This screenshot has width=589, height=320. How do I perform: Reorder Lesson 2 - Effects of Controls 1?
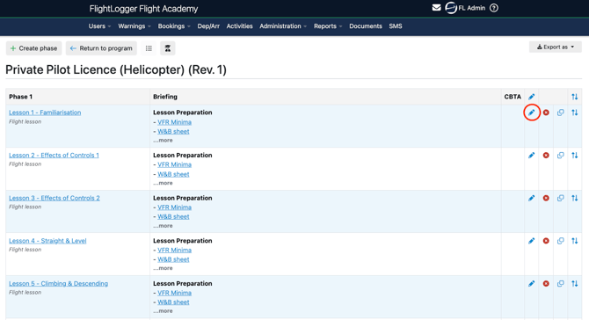click(575, 155)
